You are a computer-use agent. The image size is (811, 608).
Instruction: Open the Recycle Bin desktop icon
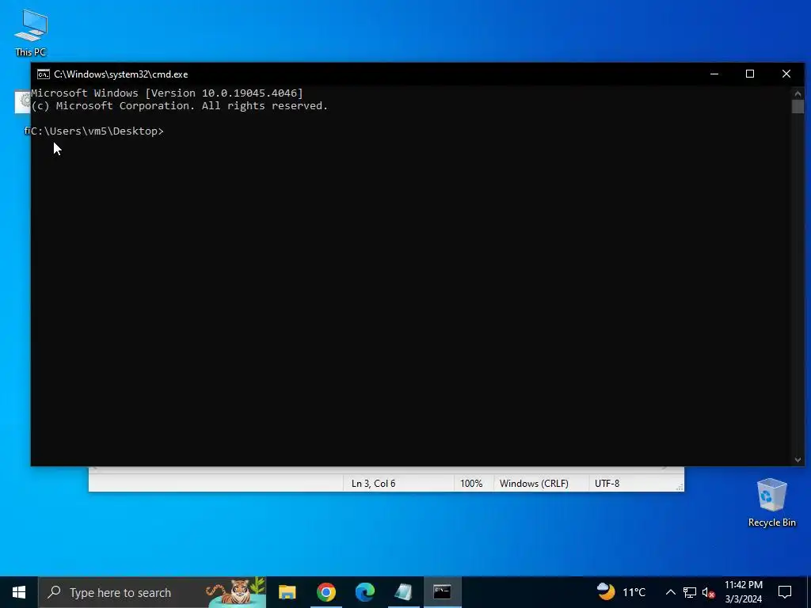click(771, 502)
